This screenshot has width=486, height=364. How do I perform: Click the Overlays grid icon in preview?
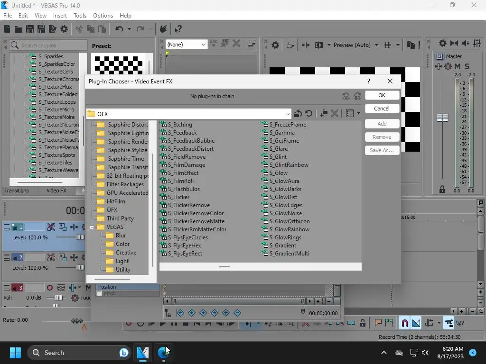coord(387,45)
